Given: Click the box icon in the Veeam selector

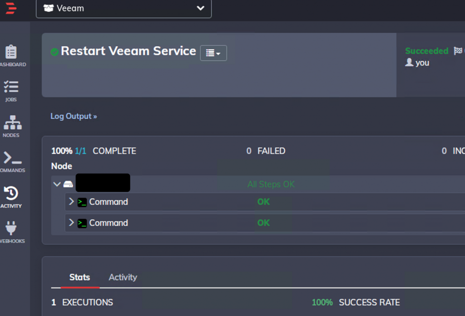Looking at the screenshot, I should [x=48, y=8].
